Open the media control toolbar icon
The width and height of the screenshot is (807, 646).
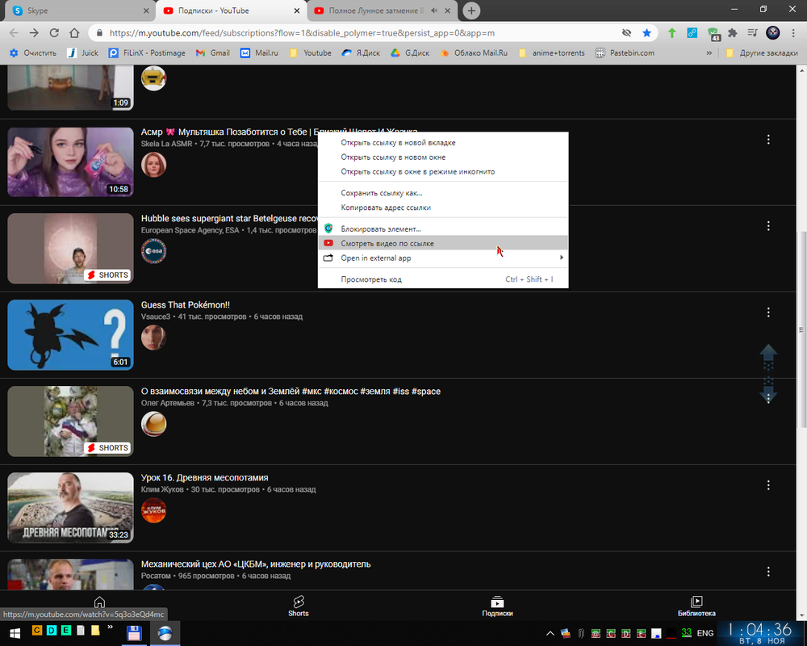[752, 33]
